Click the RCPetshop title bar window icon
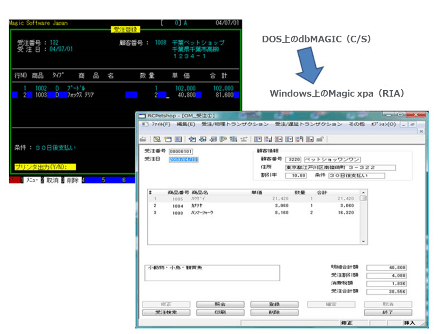The width and height of the screenshot is (446, 334). point(142,116)
